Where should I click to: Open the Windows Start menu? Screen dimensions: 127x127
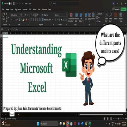coord(38,124)
